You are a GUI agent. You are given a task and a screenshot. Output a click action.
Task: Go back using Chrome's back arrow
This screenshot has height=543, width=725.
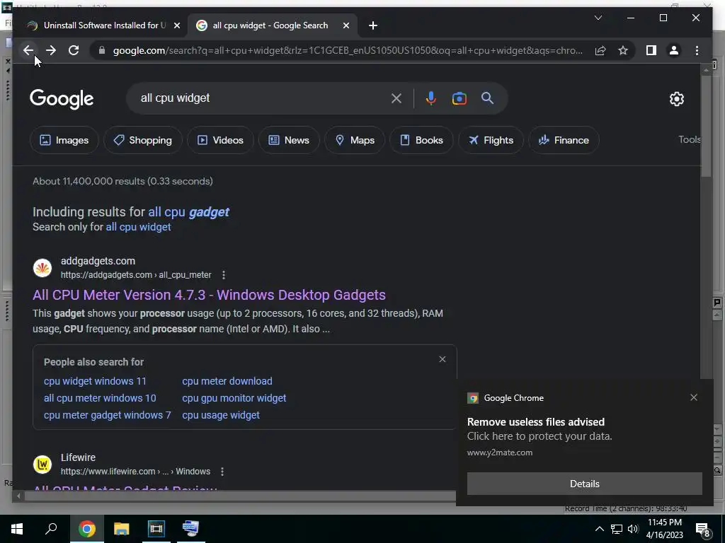coord(28,50)
